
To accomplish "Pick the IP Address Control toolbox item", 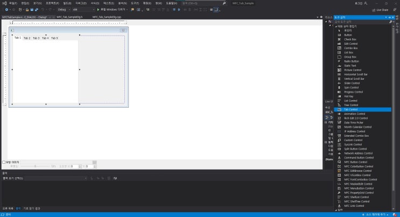I will point(363,131).
